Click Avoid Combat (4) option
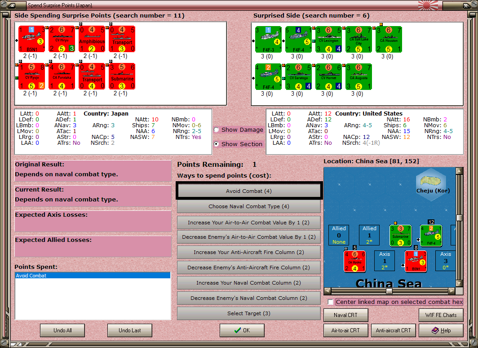The image size is (478, 348). tap(249, 191)
